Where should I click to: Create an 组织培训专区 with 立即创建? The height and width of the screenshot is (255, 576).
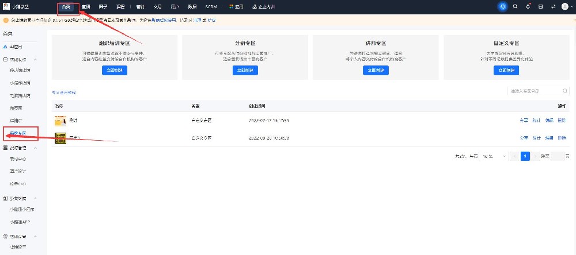click(x=115, y=70)
